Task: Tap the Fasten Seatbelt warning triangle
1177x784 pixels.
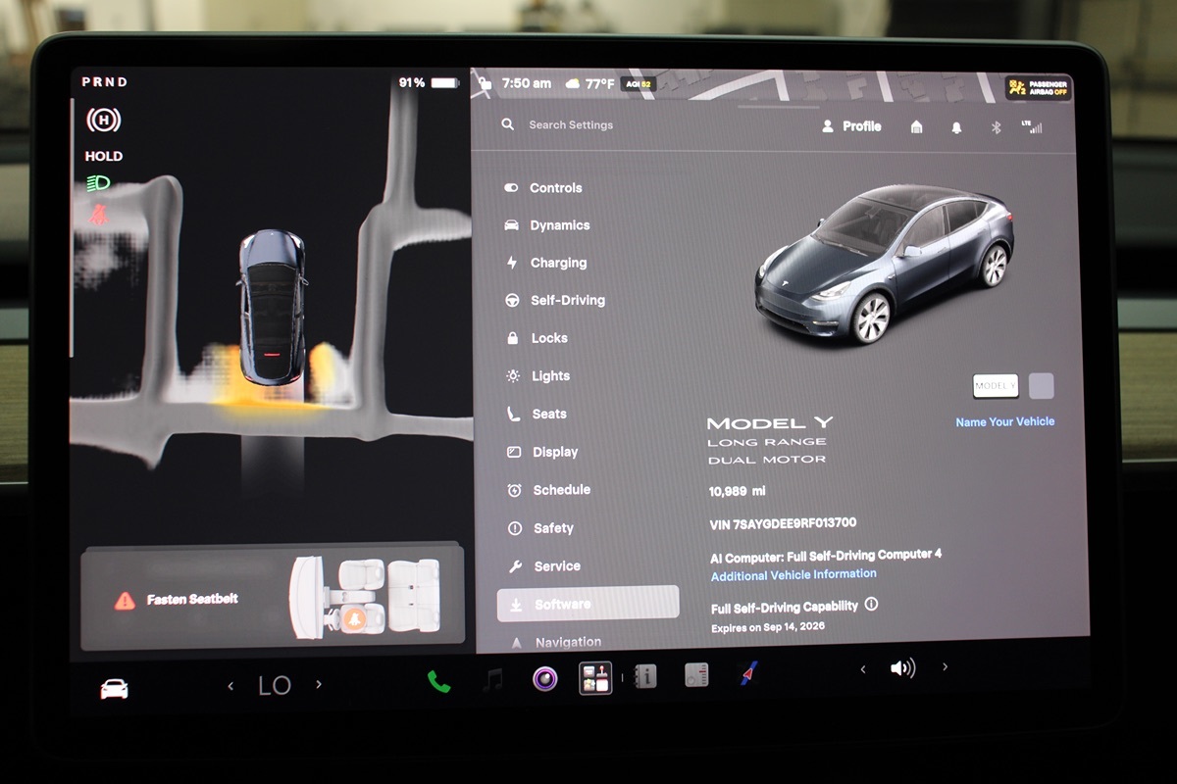Action: point(125,601)
